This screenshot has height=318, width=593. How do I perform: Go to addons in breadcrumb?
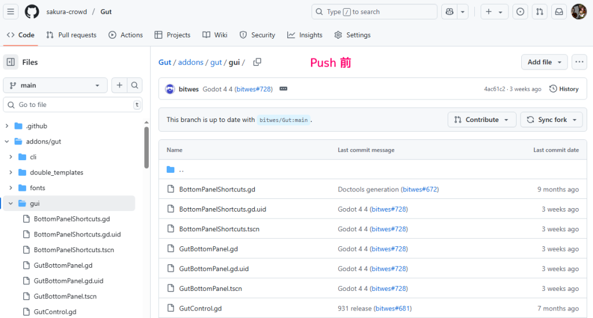pos(191,62)
